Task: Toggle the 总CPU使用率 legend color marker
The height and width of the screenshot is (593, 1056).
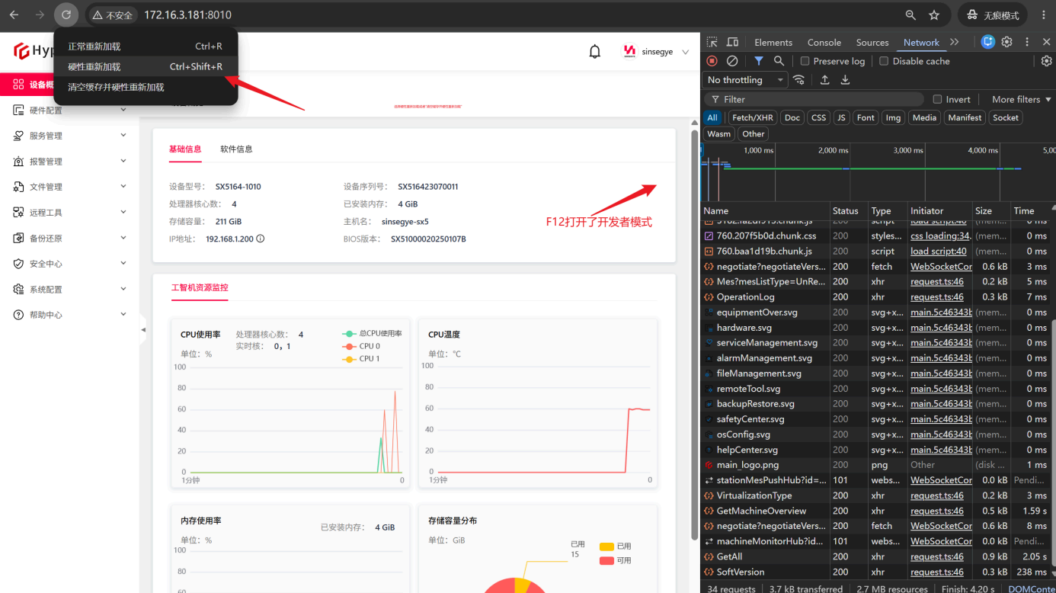Action: [x=349, y=333]
